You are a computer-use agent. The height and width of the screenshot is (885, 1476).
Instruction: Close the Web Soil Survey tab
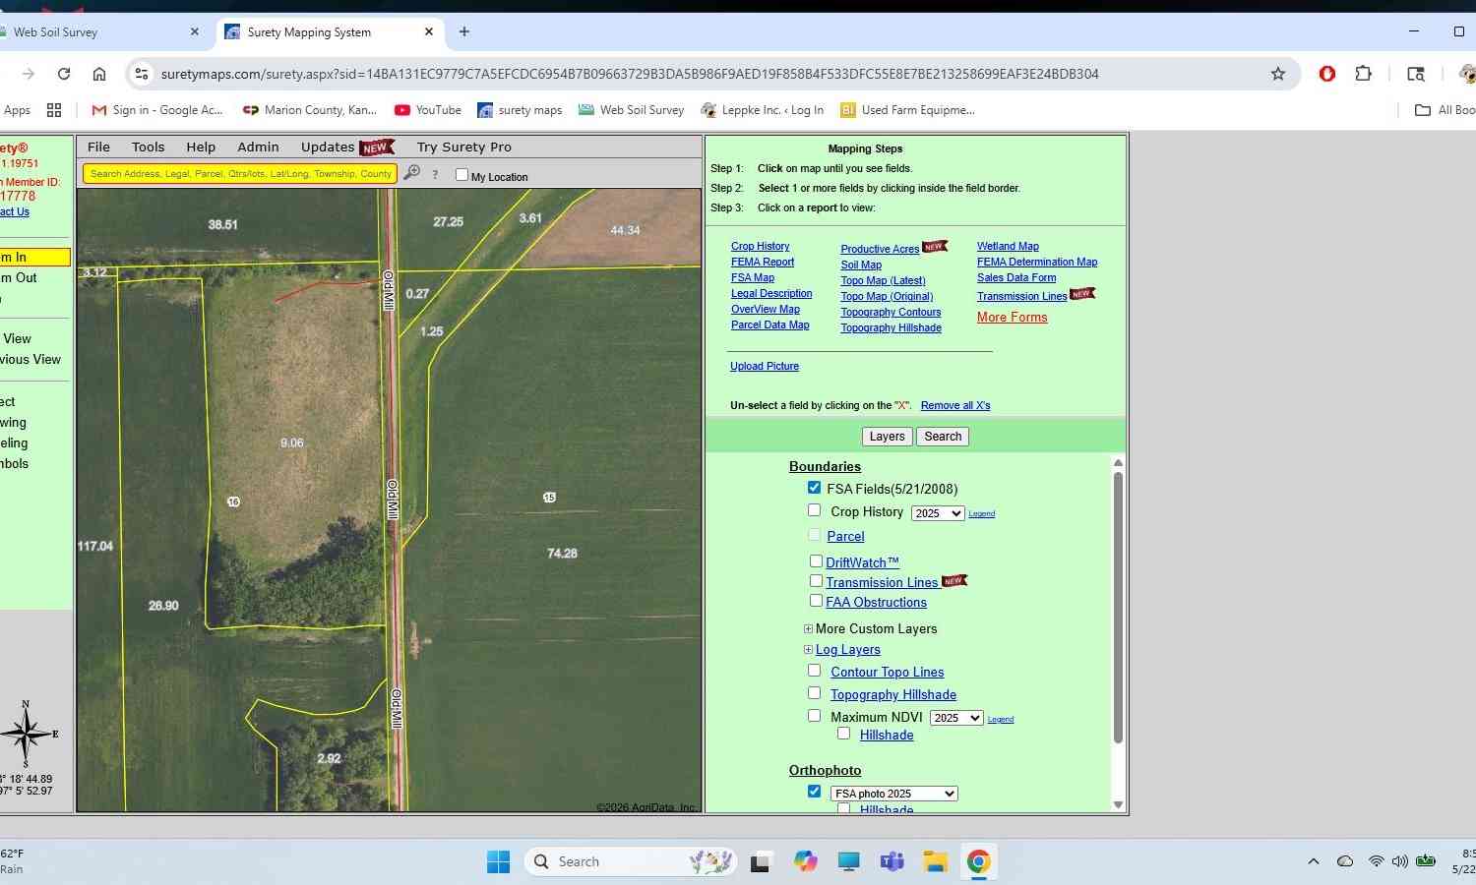194,31
